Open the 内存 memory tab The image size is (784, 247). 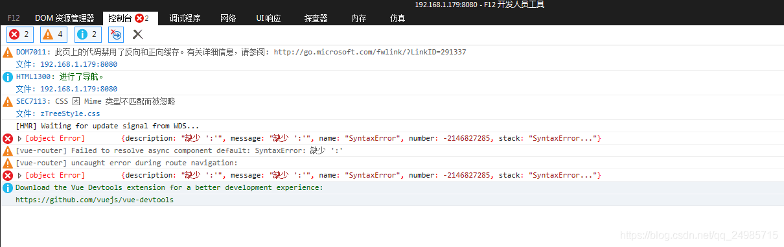click(x=358, y=18)
